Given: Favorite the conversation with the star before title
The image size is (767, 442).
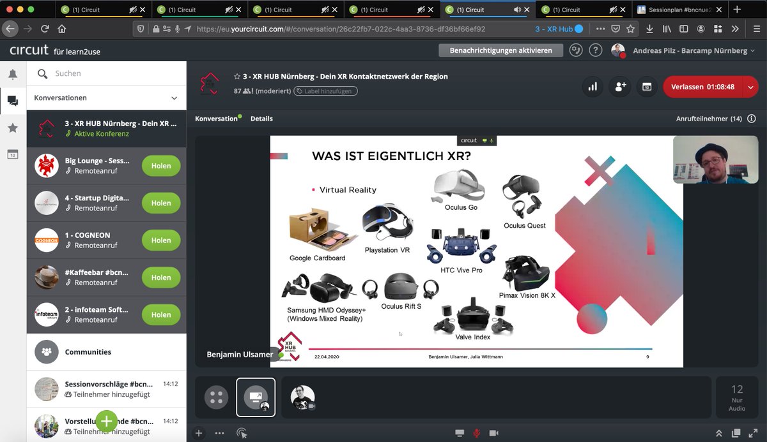Looking at the screenshot, I should [237, 77].
